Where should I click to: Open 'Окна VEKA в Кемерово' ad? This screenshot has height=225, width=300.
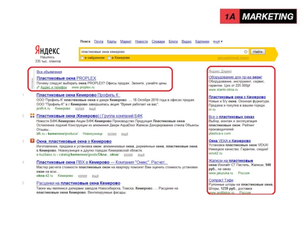[x=230, y=141]
